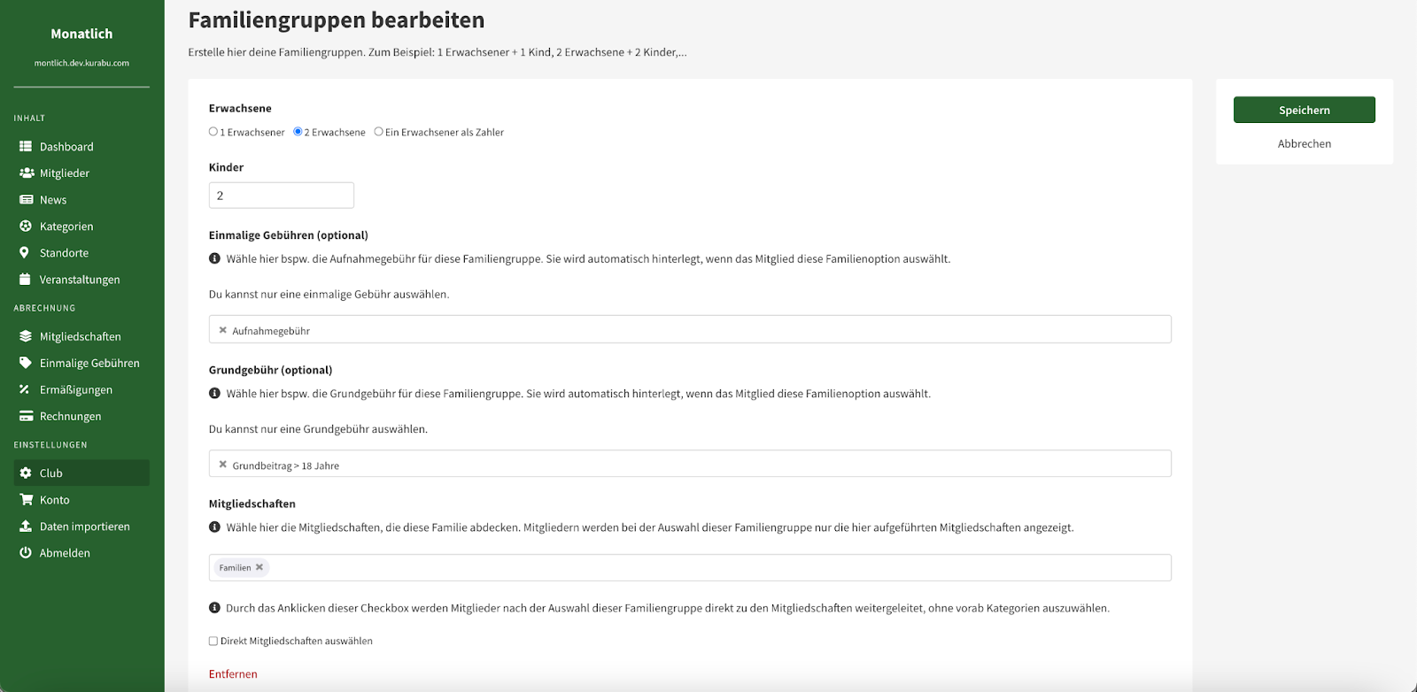Select the 1 Erwachsener radio option
Screen dimensions: 1417x692
[x=213, y=132]
